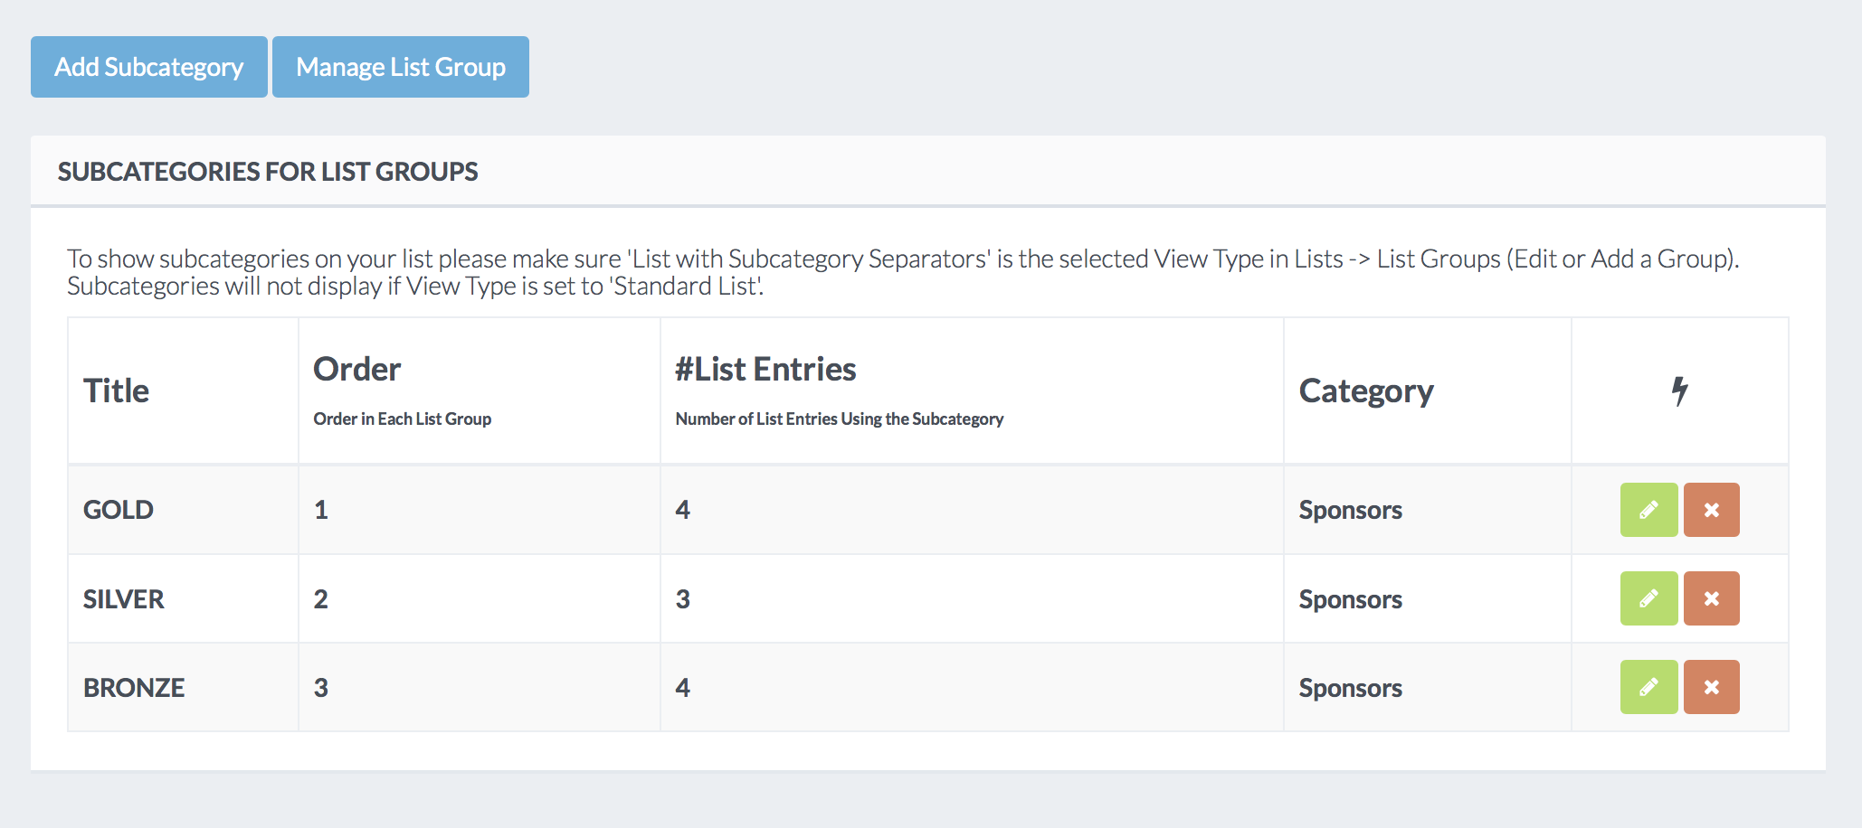The width and height of the screenshot is (1862, 828).
Task: Edit the SILVER subcategory with pencil icon
Action: click(x=1648, y=598)
